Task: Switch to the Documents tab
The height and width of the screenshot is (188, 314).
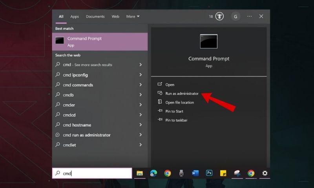Action: click(95, 16)
